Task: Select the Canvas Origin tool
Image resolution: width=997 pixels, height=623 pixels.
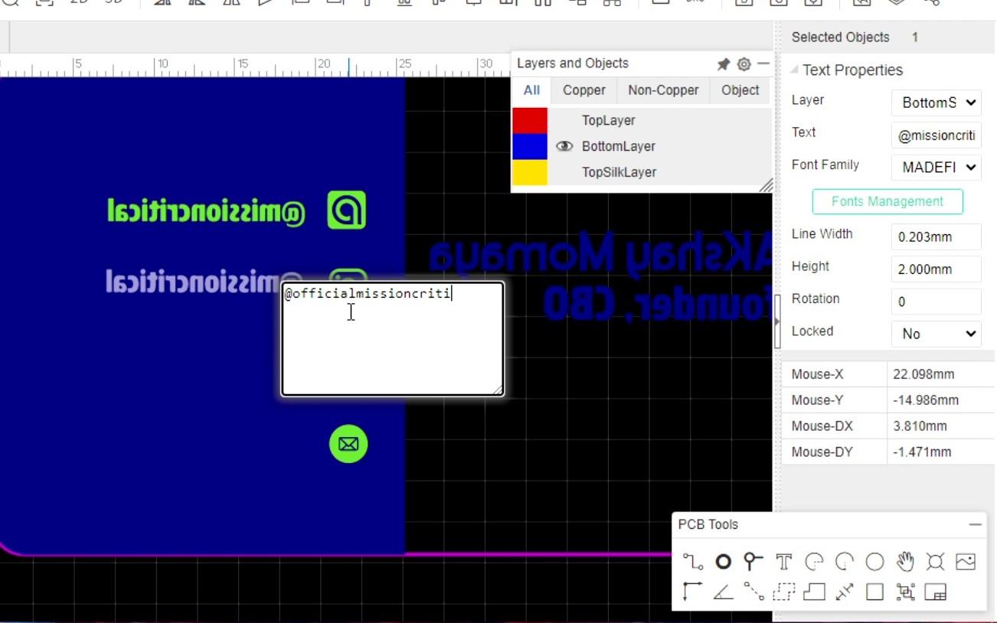Action: (693, 592)
